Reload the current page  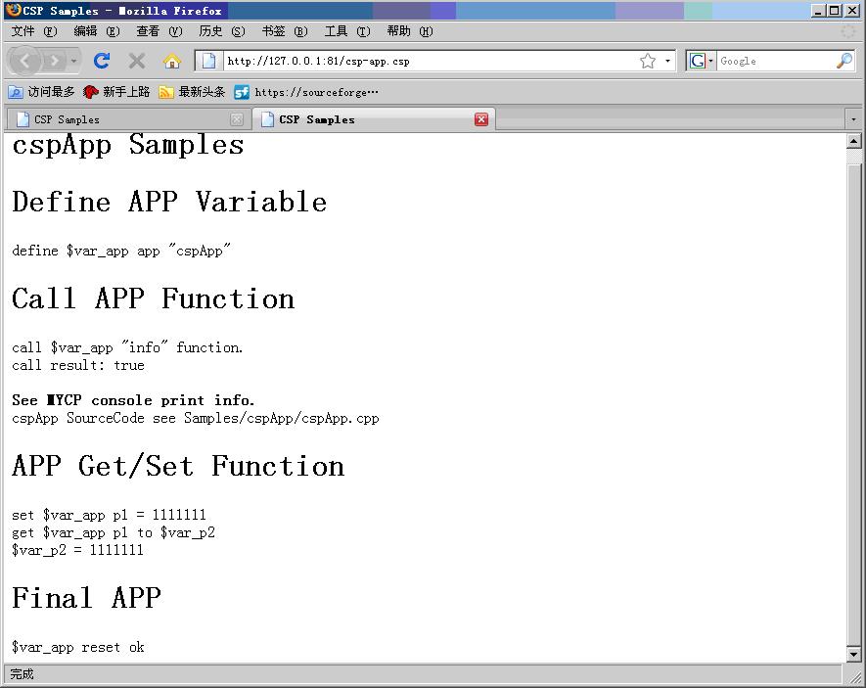coord(102,61)
